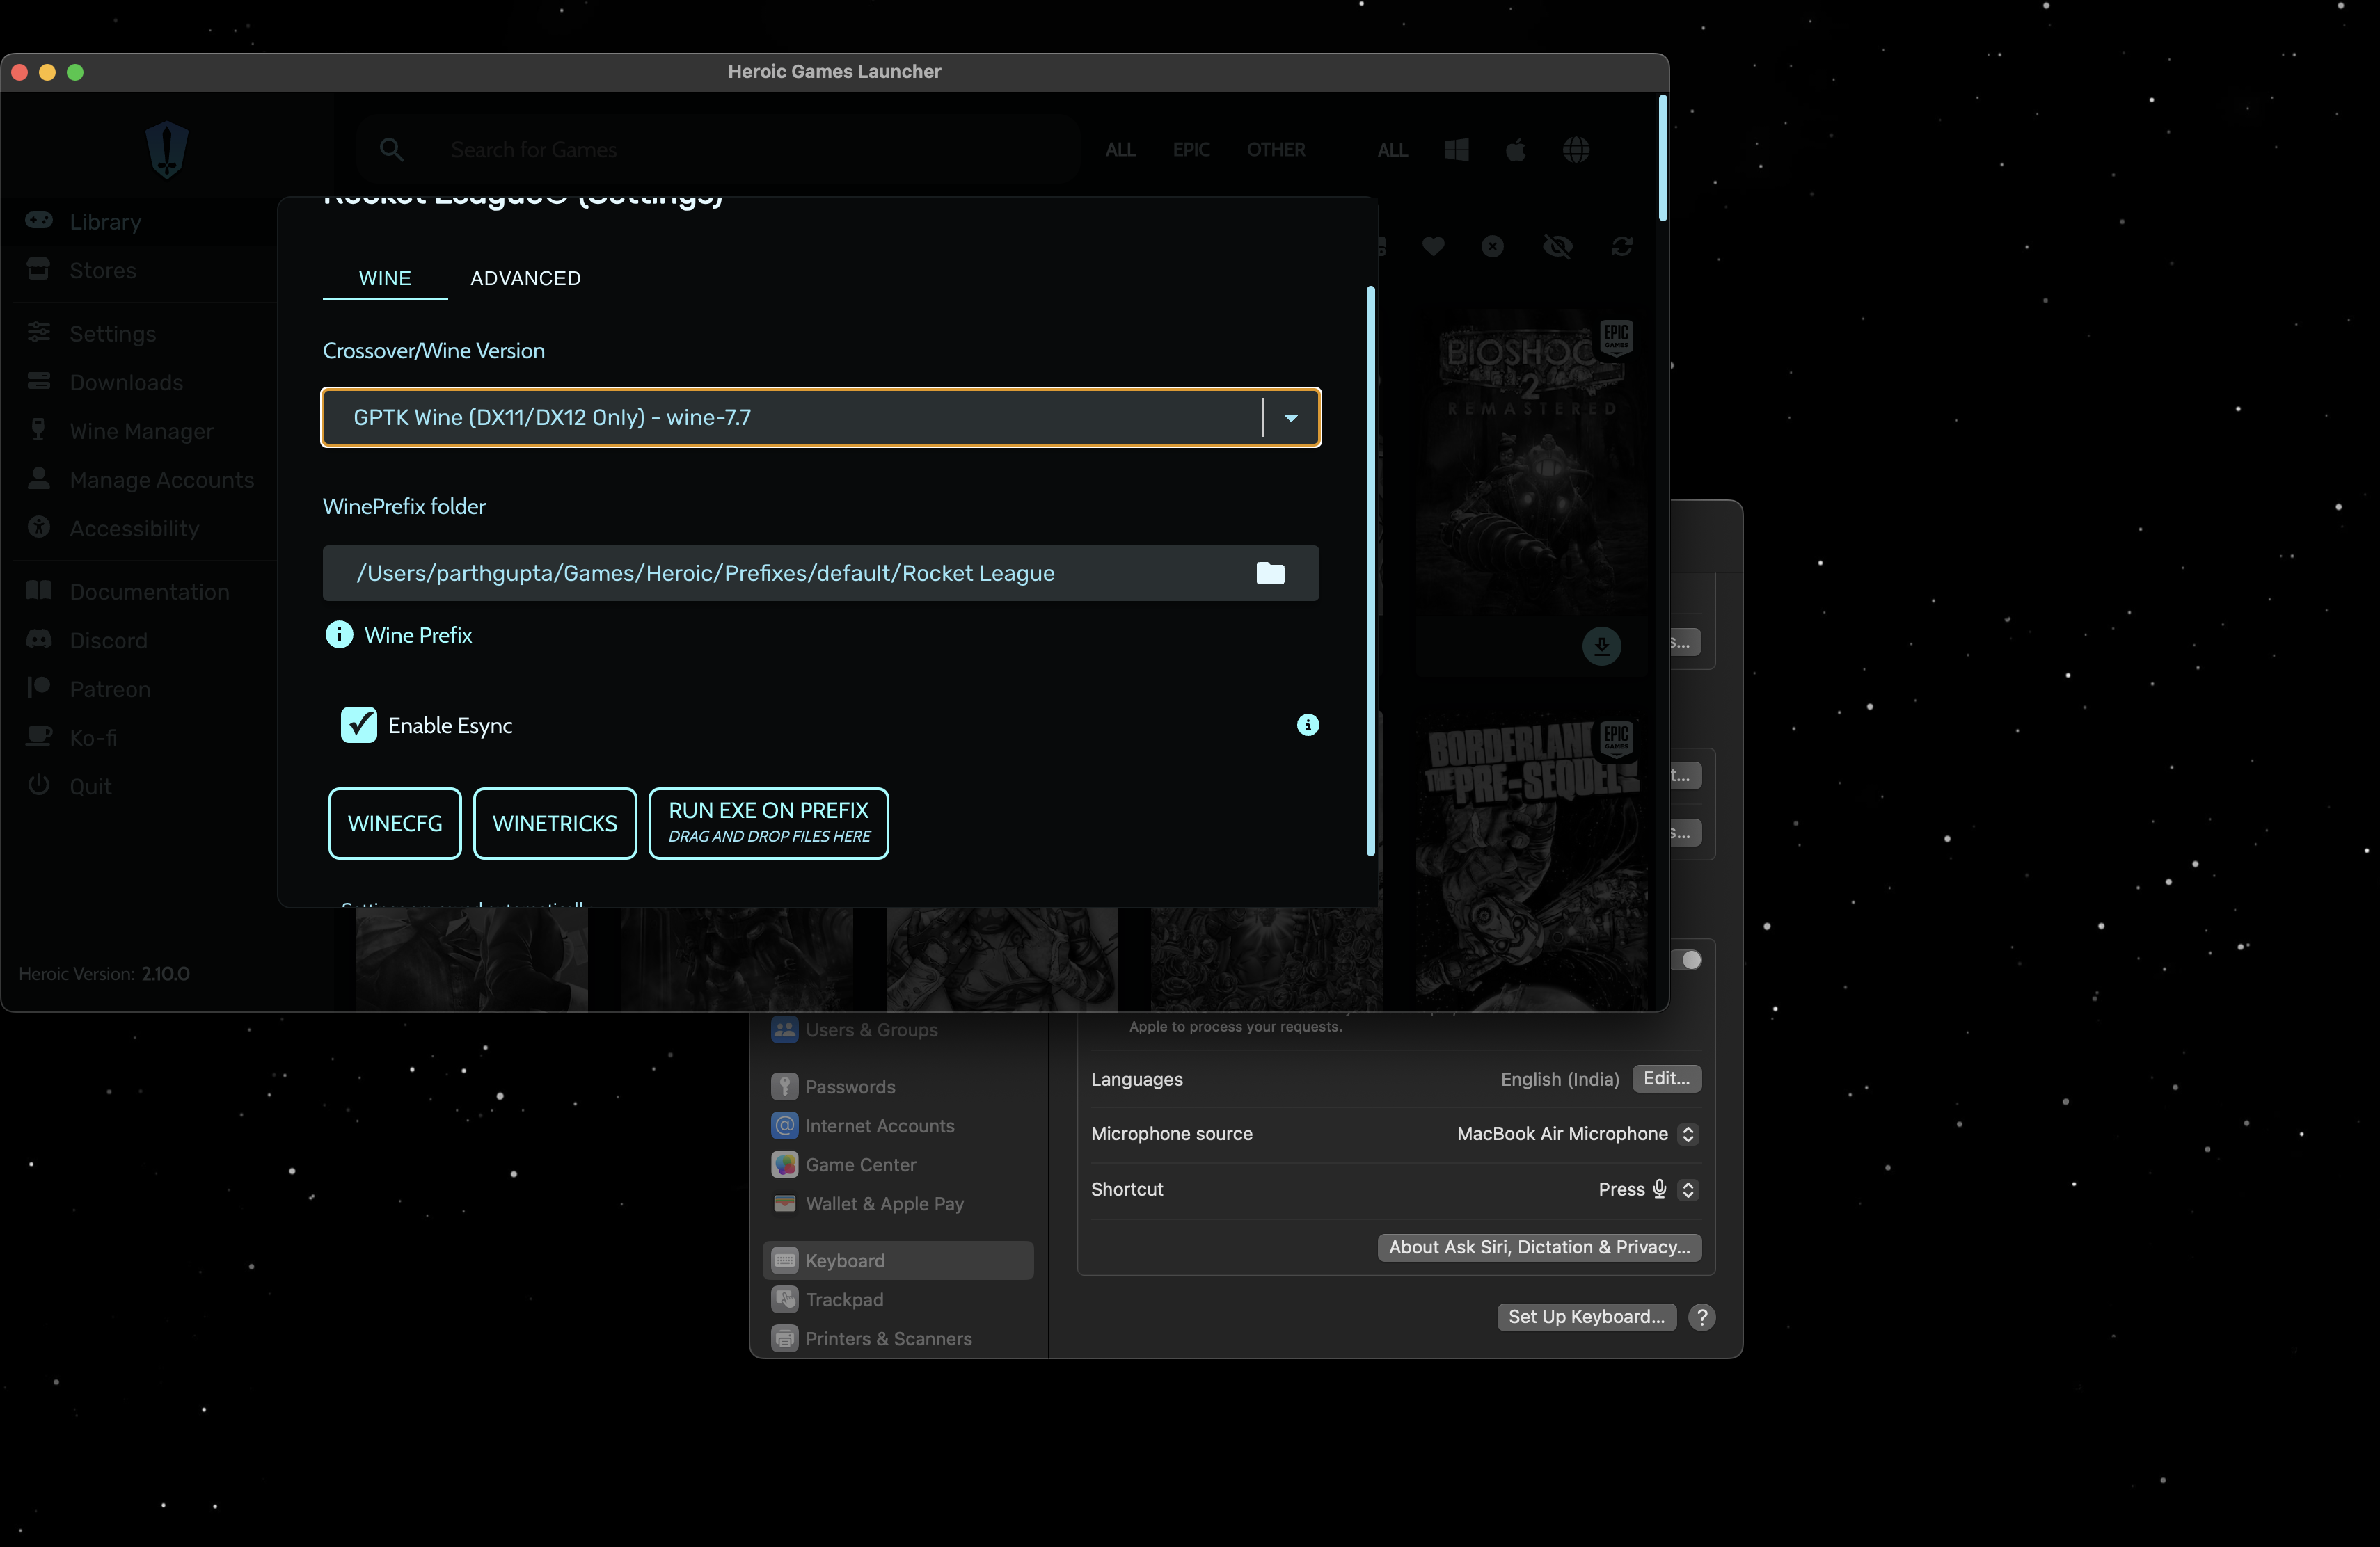Launch WINETRICKS for the prefix

coord(554,824)
